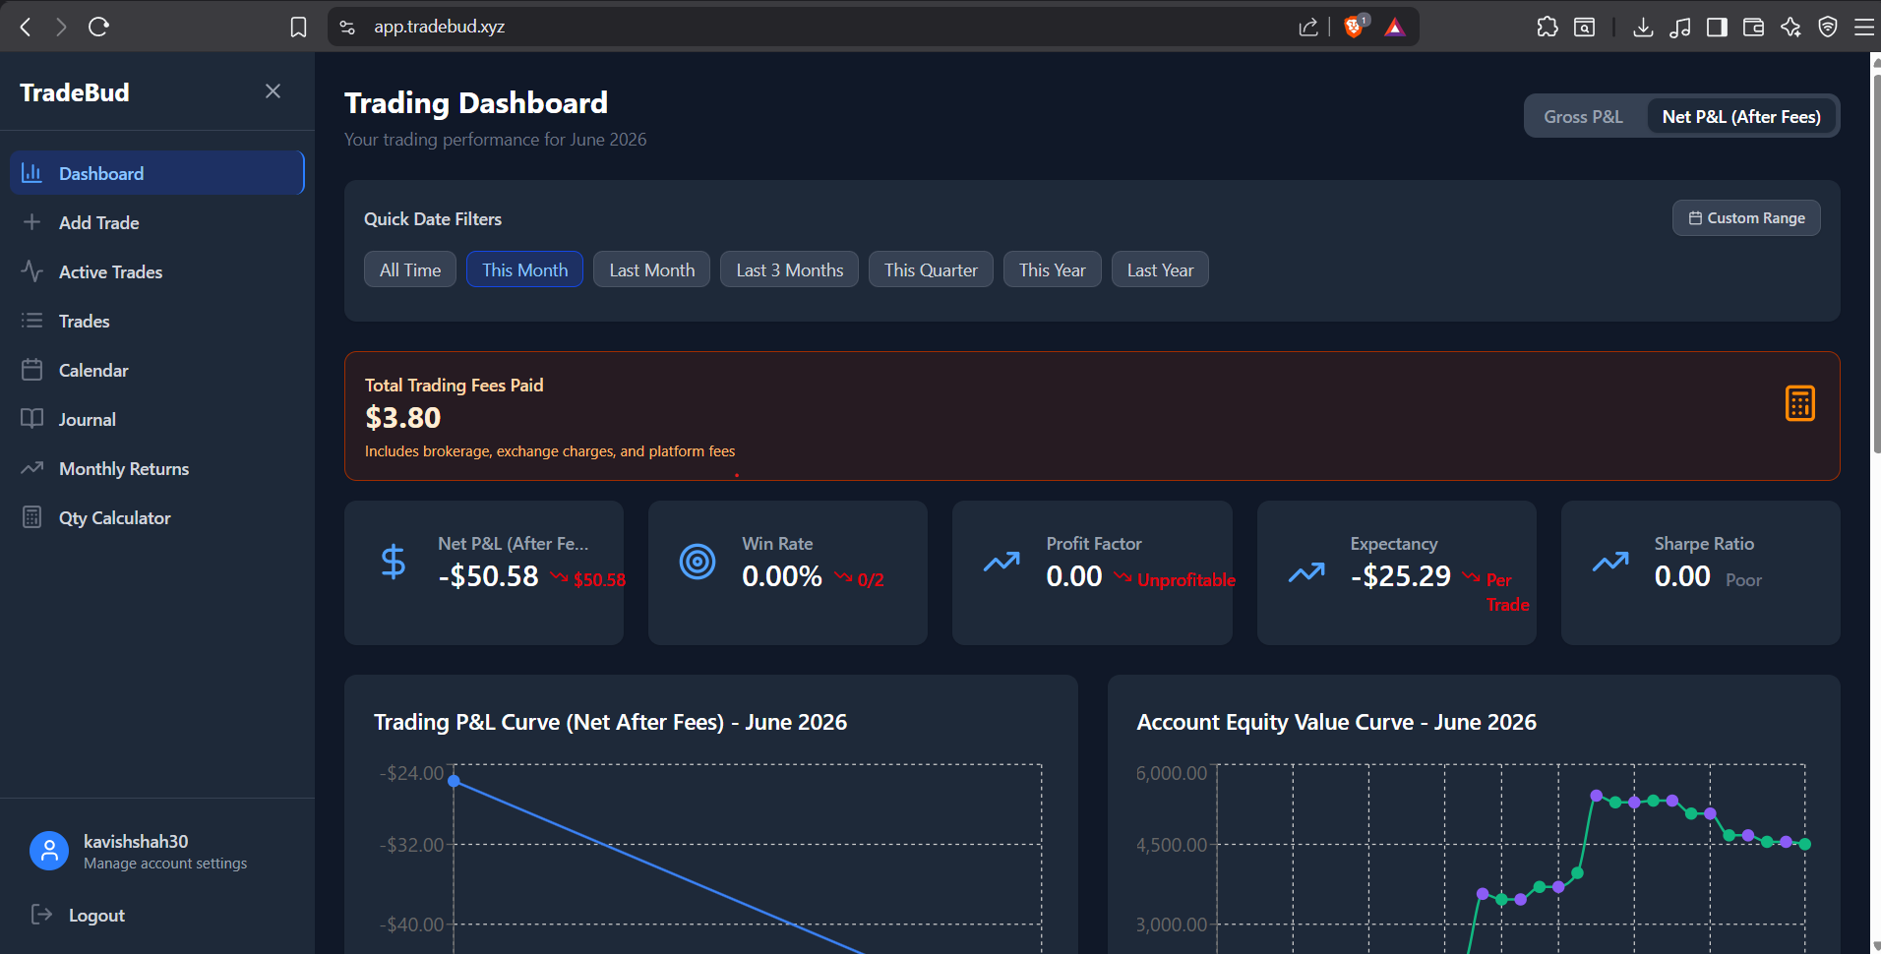Click the Account Equity Value Curve title
1881x954 pixels.
(x=1336, y=722)
